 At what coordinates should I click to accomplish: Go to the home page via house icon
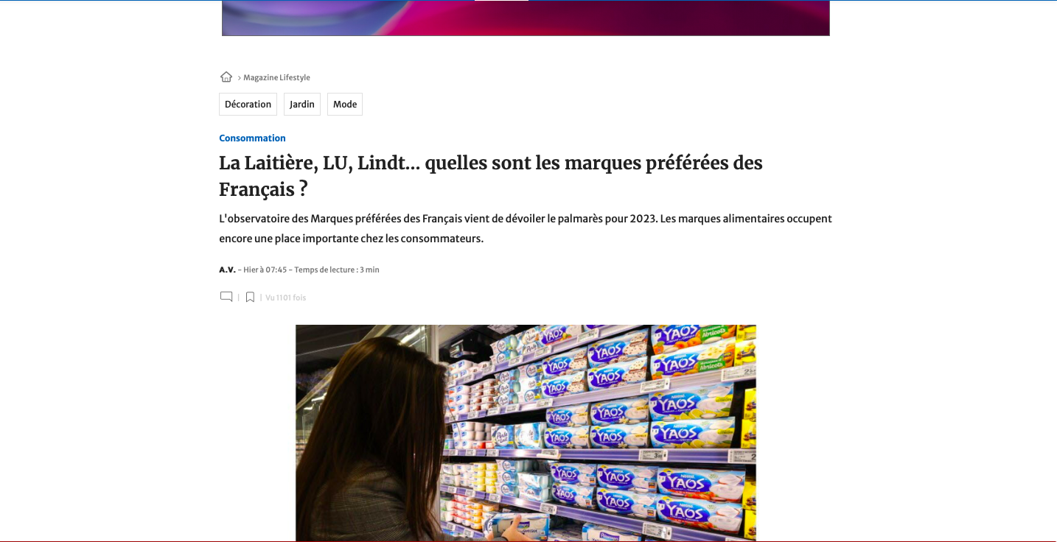(x=226, y=77)
